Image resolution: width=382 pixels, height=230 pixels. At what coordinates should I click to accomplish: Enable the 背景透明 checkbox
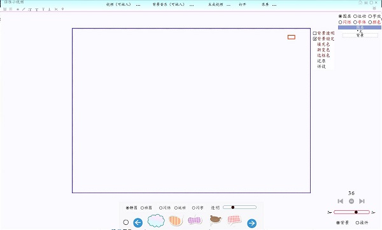tap(315, 33)
